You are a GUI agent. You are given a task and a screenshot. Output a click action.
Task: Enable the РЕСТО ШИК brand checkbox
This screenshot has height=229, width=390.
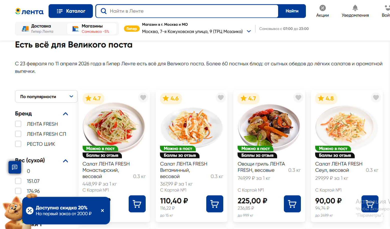point(18,144)
